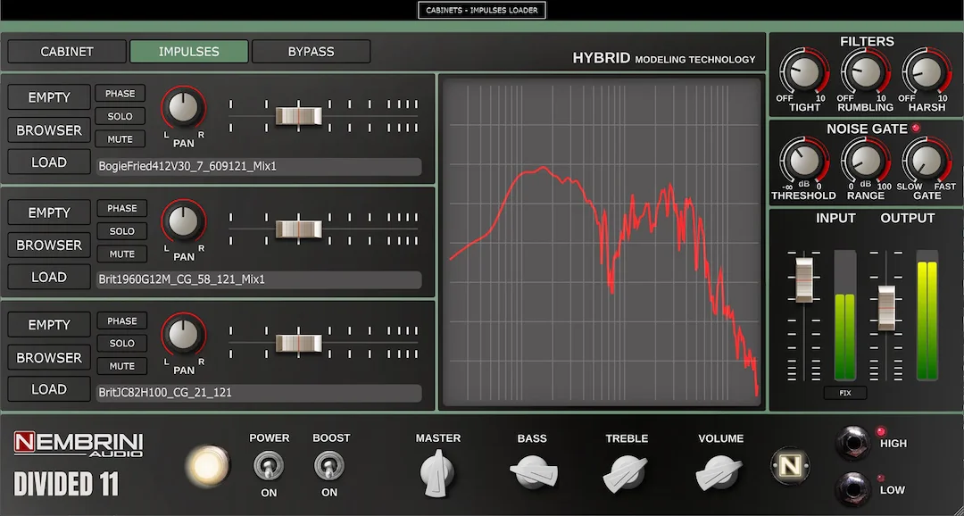Toggle PHASE on the BritJC82H100 slot
The image size is (964, 516).
[121, 321]
